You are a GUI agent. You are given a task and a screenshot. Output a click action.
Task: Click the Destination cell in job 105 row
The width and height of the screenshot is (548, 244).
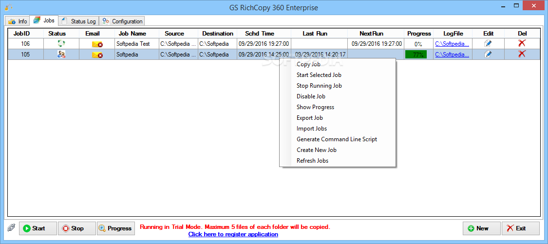click(217, 55)
